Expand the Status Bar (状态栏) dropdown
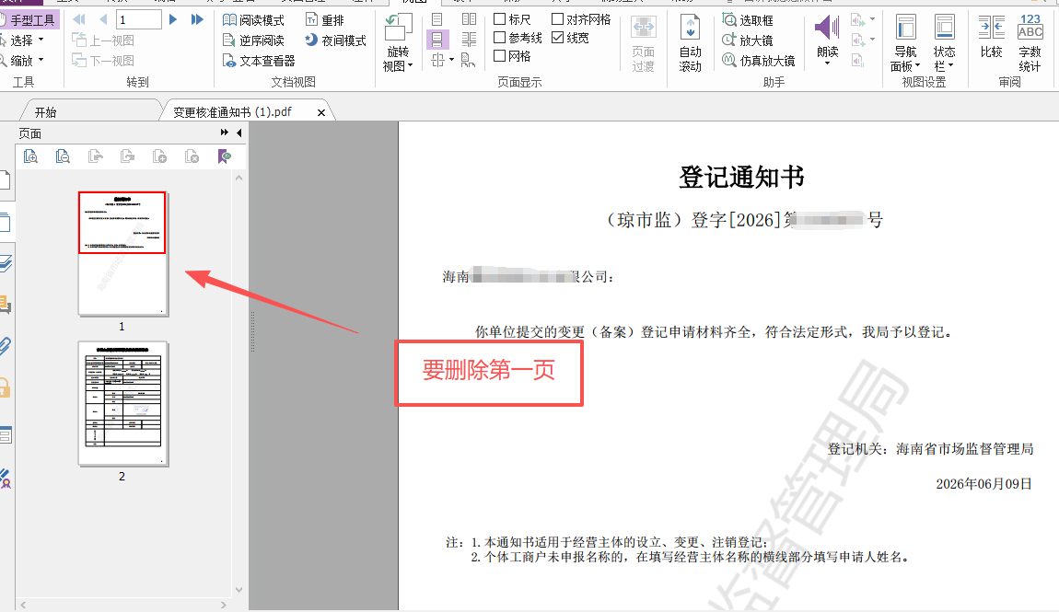Screen dimensions: 1059x612 (x=944, y=43)
